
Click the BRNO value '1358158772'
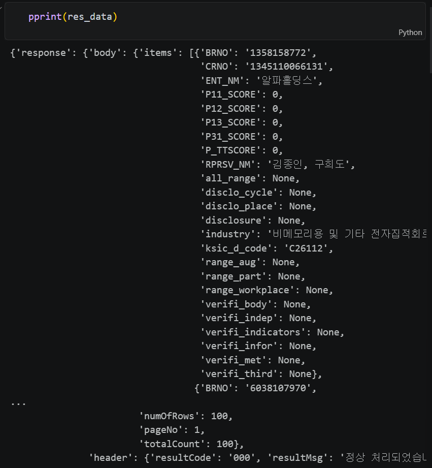coord(278,53)
